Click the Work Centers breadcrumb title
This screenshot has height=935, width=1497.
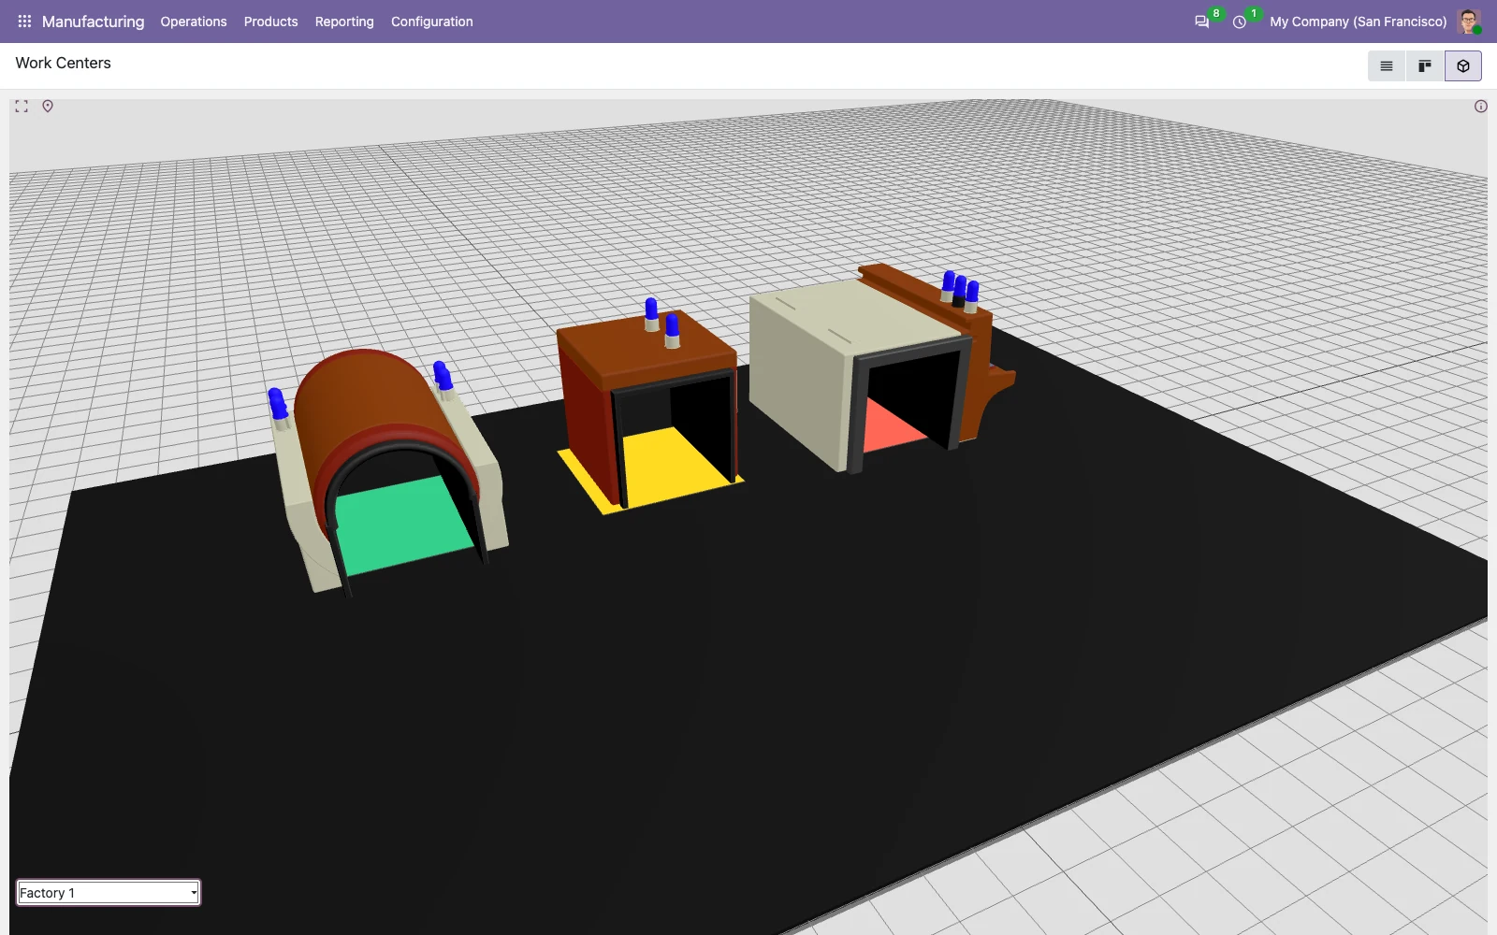pos(63,63)
